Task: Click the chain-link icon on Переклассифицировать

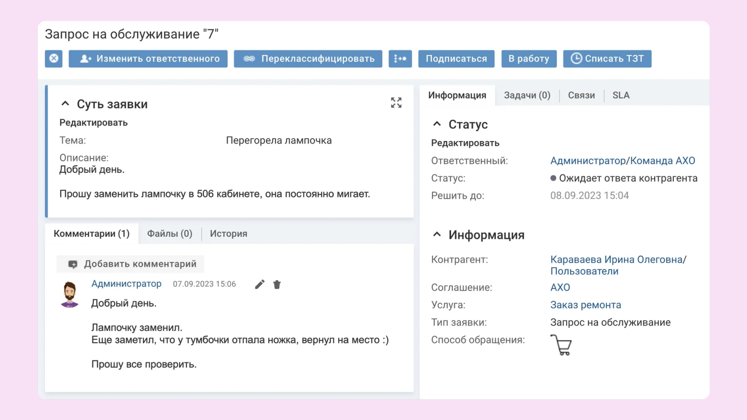Action: pos(249,58)
